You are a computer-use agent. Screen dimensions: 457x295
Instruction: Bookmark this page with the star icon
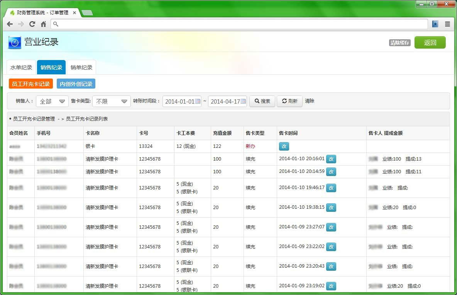click(435, 24)
